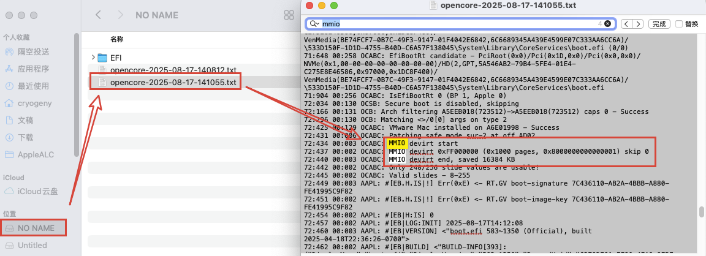The height and width of the screenshot is (256, 706).
Task: Click the iCloud sidebar section header
Action: [x=13, y=177]
